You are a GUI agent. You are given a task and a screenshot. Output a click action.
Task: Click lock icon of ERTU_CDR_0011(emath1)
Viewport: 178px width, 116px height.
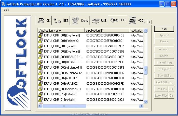tap(41, 46)
